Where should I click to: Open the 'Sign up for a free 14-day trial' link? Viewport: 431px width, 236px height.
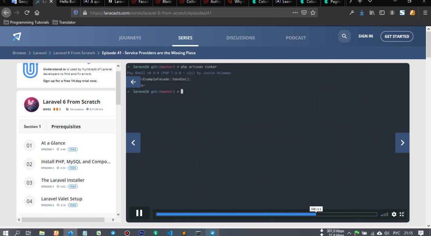70,81
